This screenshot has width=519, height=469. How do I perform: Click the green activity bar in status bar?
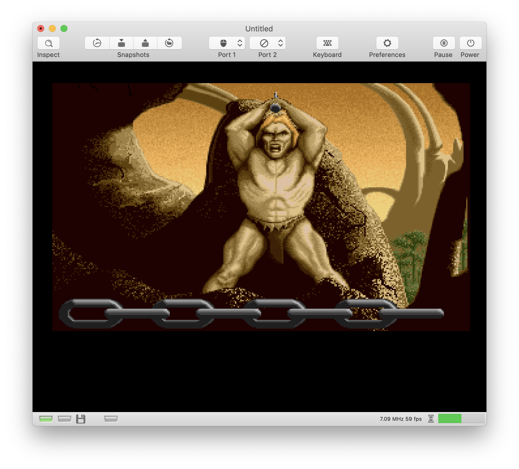(461, 418)
